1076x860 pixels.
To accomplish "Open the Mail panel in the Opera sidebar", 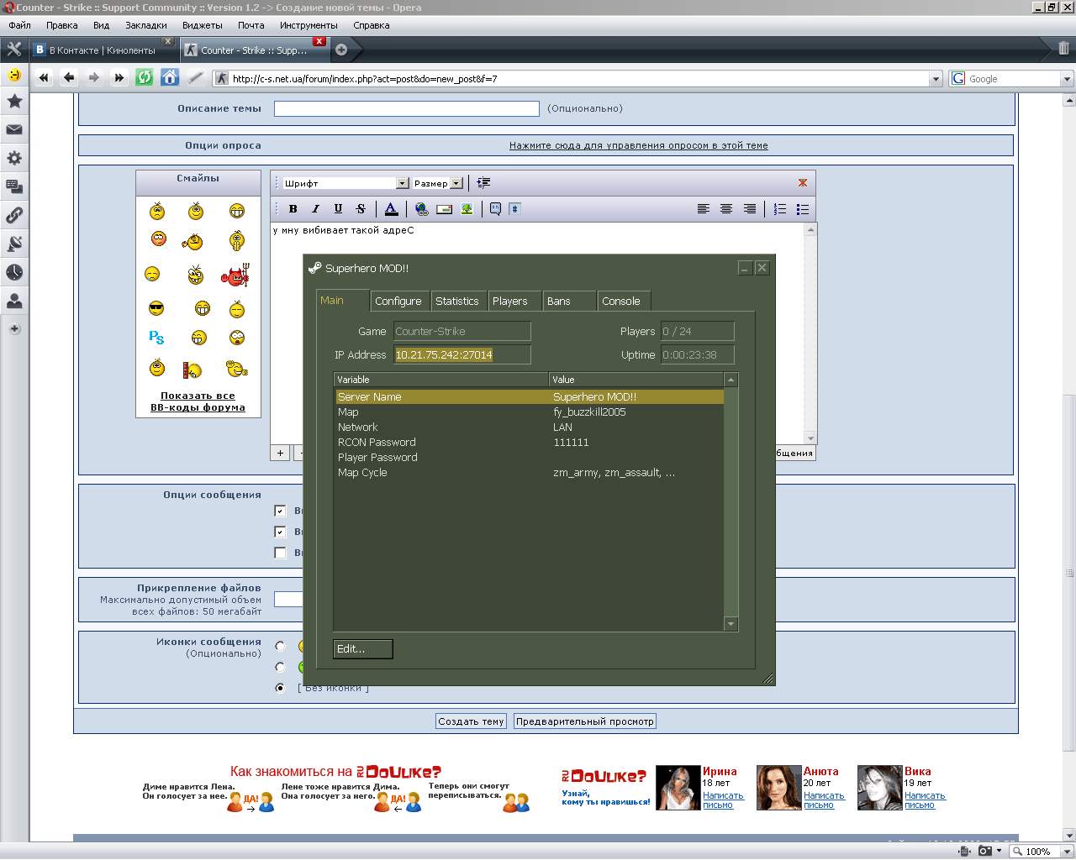I will coord(14,130).
